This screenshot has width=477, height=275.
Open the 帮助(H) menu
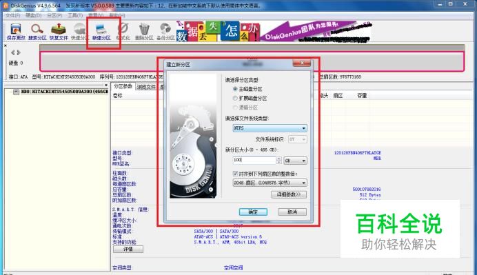[x=117, y=15]
